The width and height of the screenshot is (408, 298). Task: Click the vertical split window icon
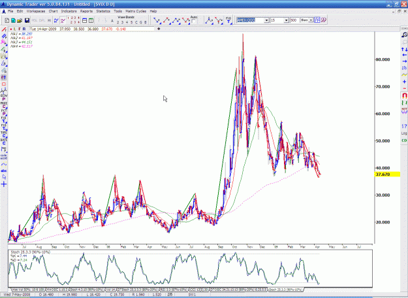pyautogui.click(x=91, y=20)
